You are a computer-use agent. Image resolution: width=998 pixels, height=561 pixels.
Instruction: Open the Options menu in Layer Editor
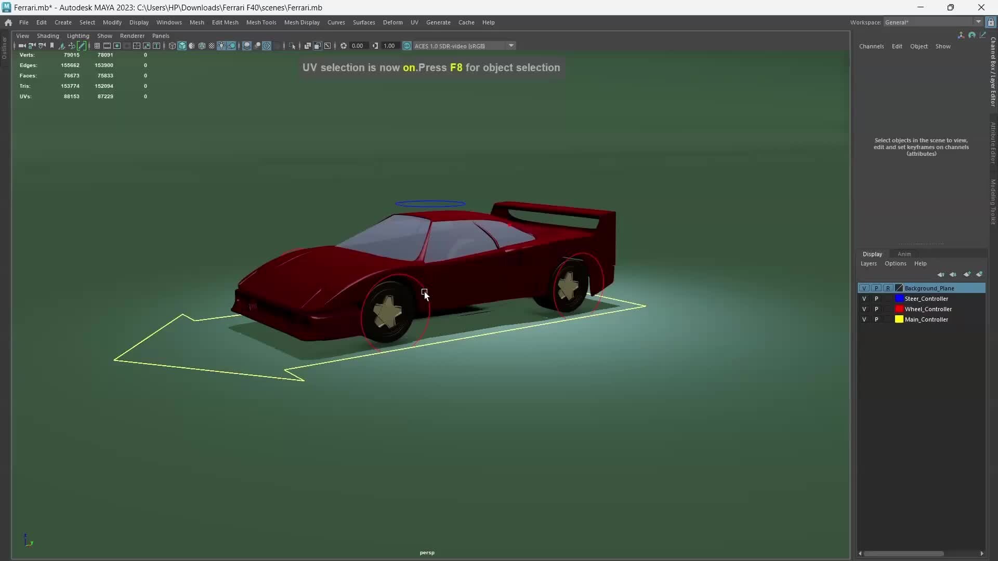(895, 263)
